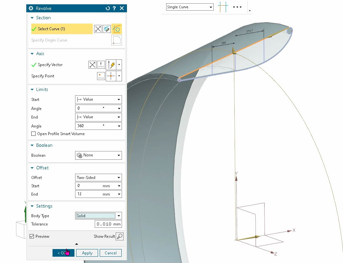This screenshot has width=343, height=263.
Task: Open the Single Curve selection dropdown
Action: coord(189,7)
